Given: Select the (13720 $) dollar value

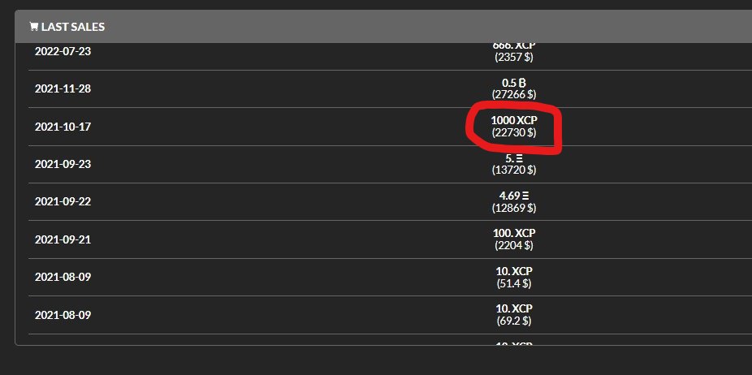Looking at the screenshot, I should coord(514,170).
